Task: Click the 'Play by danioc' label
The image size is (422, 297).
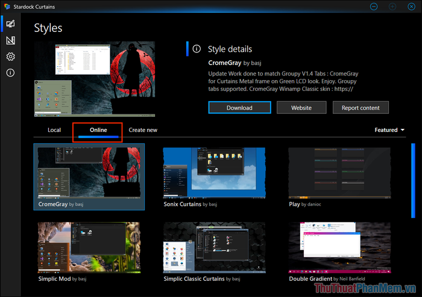Action: (305, 204)
